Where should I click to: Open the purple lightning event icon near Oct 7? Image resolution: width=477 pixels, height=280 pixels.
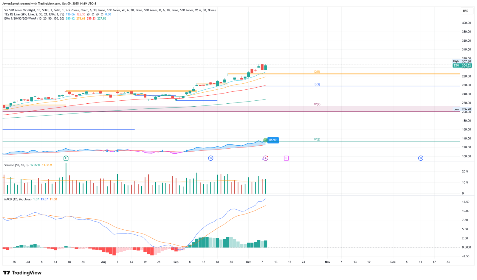(265, 158)
